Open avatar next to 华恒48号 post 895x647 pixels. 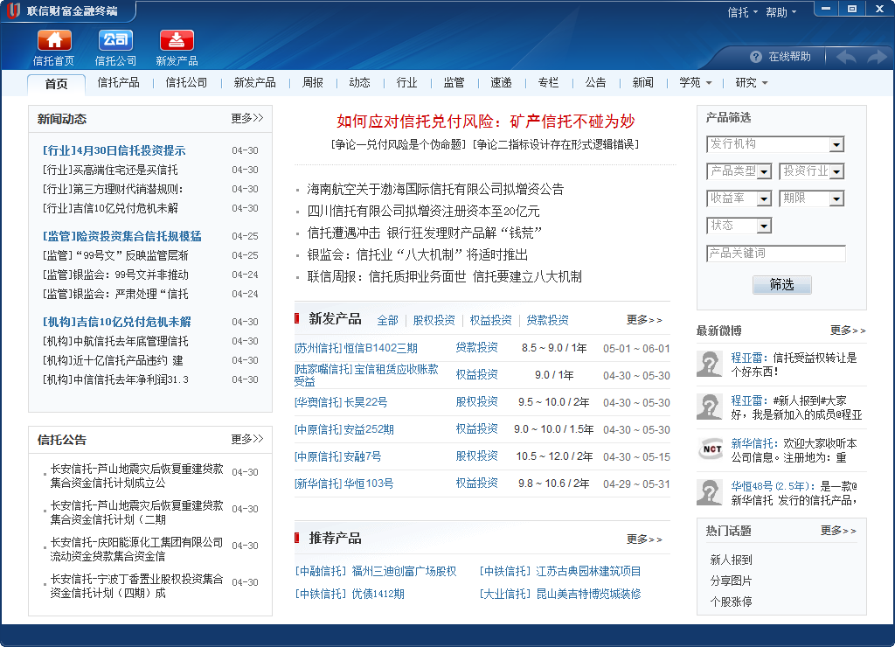click(x=710, y=492)
